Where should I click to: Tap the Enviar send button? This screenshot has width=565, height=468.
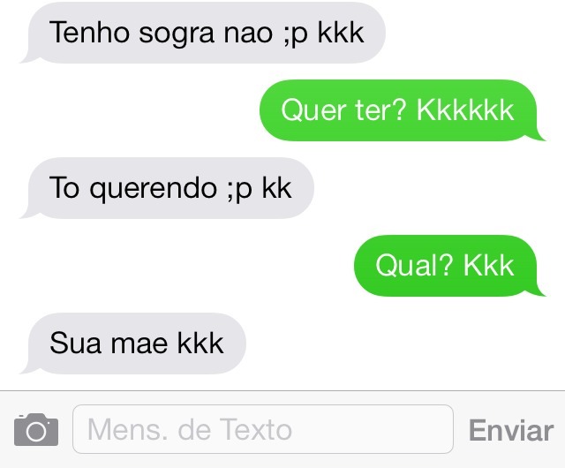pyautogui.click(x=511, y=430)
